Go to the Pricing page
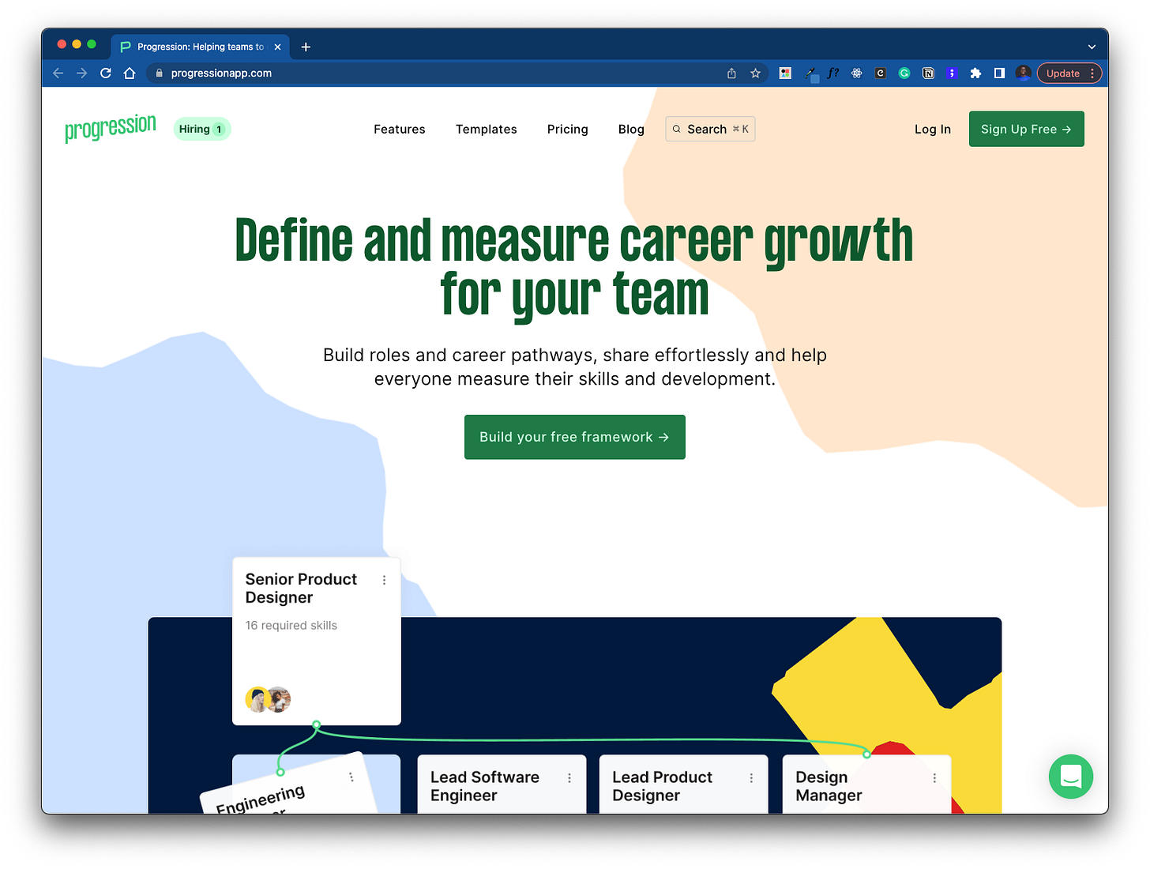 pyautogui.click(x=568, y=129)
